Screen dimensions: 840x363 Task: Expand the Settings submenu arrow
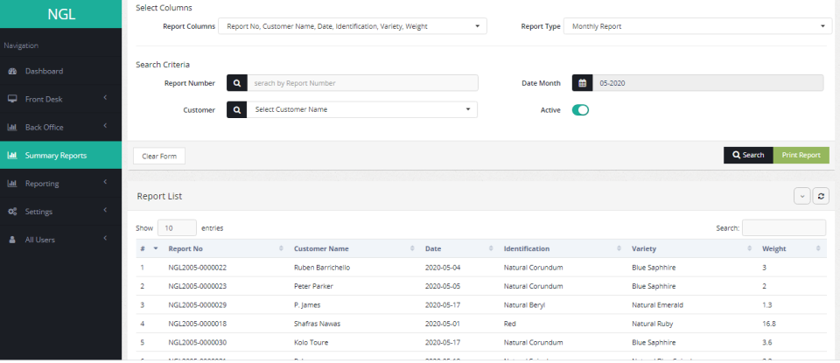click(106, 211)
